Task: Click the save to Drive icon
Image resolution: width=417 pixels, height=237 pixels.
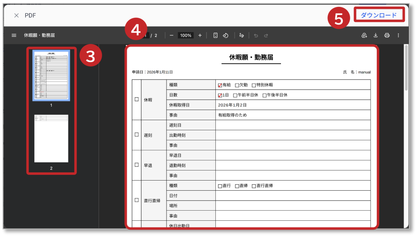Action: point(364,35)
